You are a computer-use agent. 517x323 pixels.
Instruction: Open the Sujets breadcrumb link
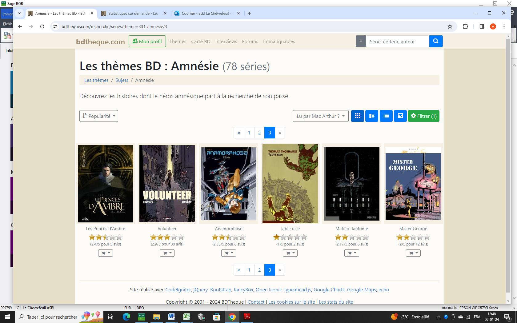point(122,80)
